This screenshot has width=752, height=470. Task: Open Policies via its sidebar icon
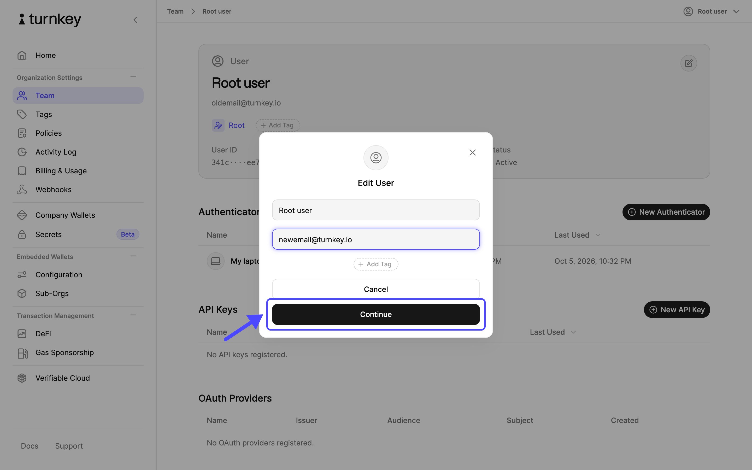click(22, 133)
